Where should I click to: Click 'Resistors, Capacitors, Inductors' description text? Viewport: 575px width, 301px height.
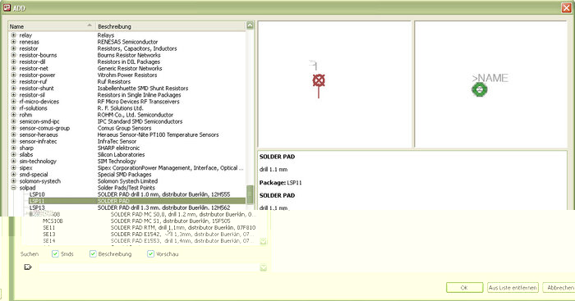[137, 48]
